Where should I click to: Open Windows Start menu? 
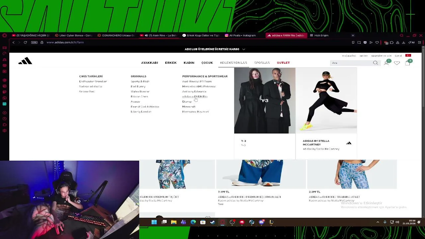(154, 222)
